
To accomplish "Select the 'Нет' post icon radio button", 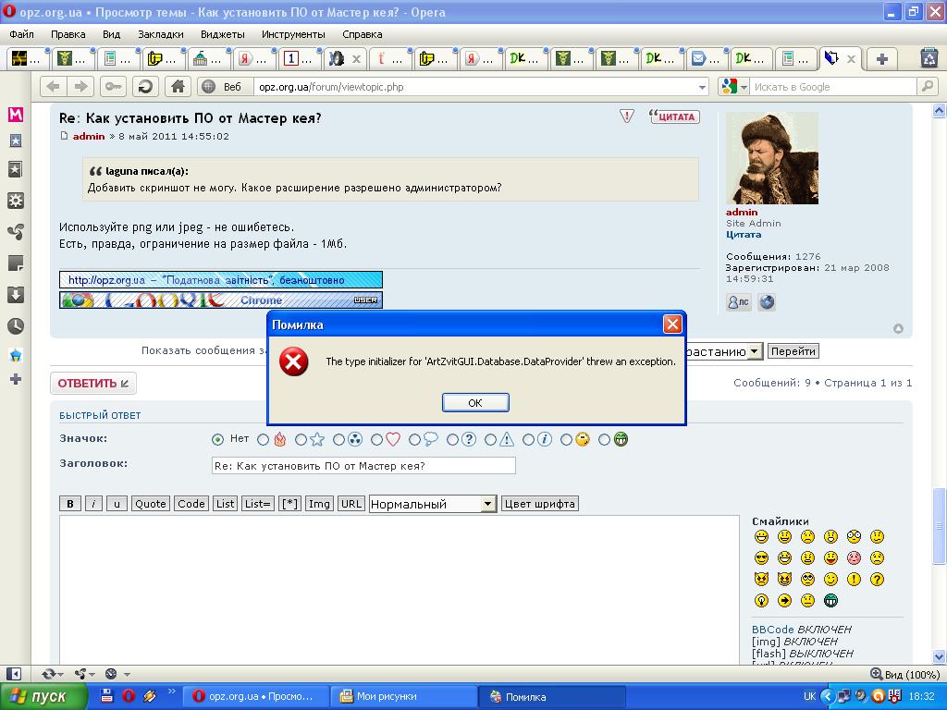I will tap(217, 440).
